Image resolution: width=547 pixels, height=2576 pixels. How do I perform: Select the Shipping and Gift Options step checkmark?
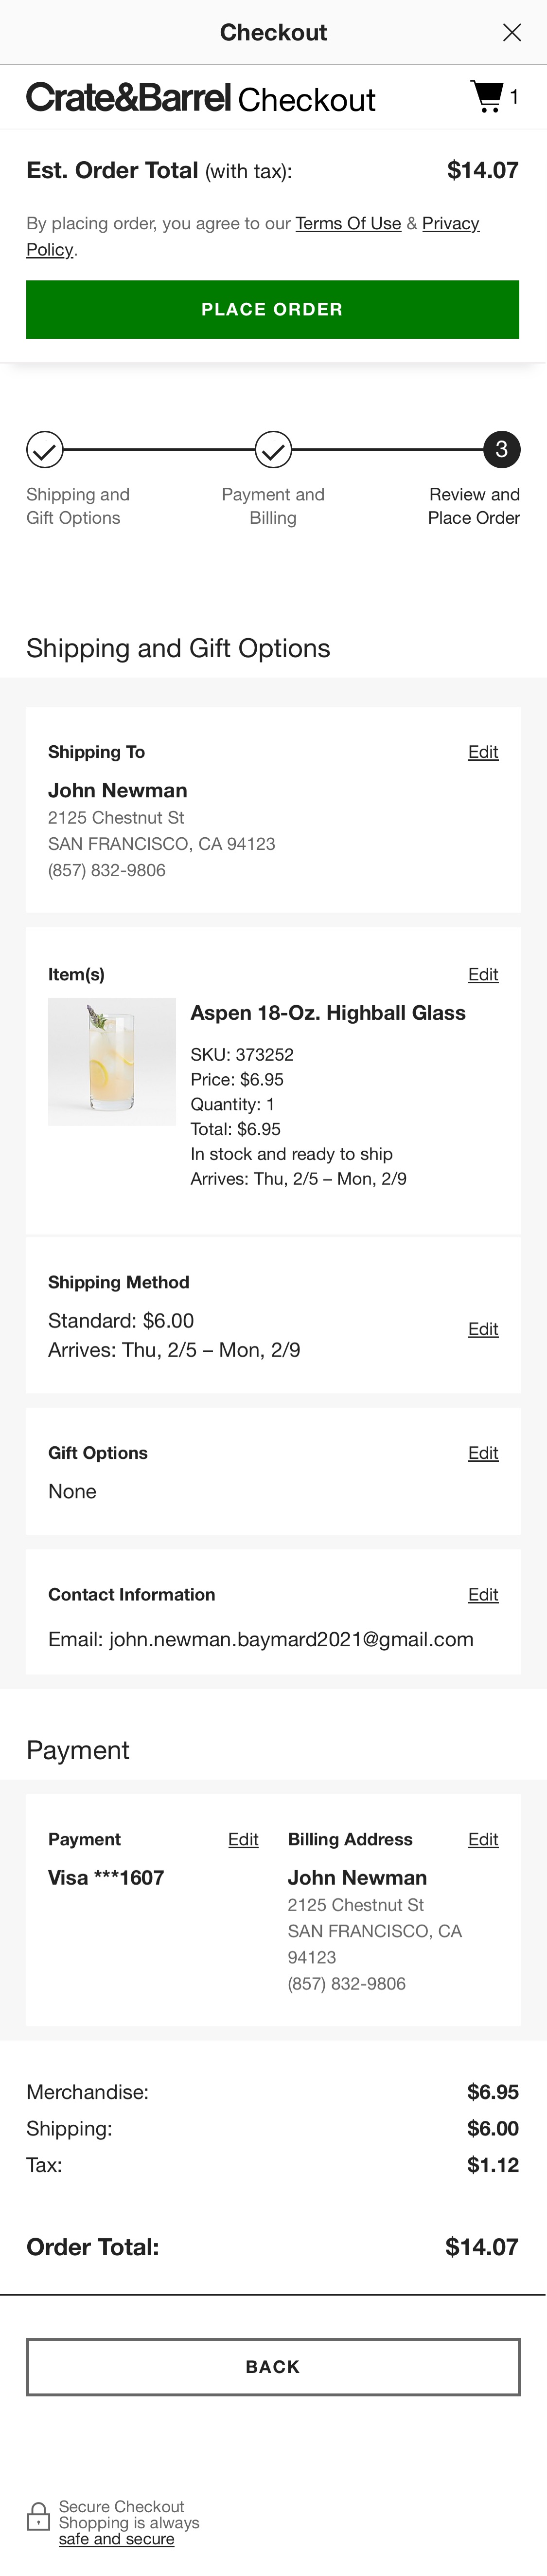coord(44,450)
